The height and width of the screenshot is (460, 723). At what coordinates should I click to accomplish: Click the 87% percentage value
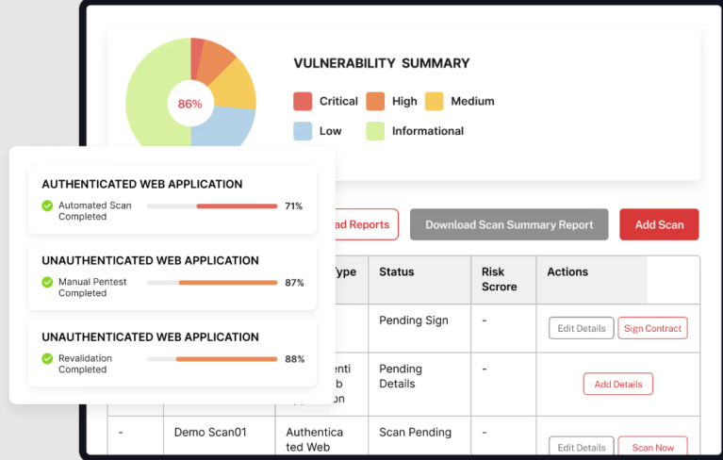click(x=294, y=283)
